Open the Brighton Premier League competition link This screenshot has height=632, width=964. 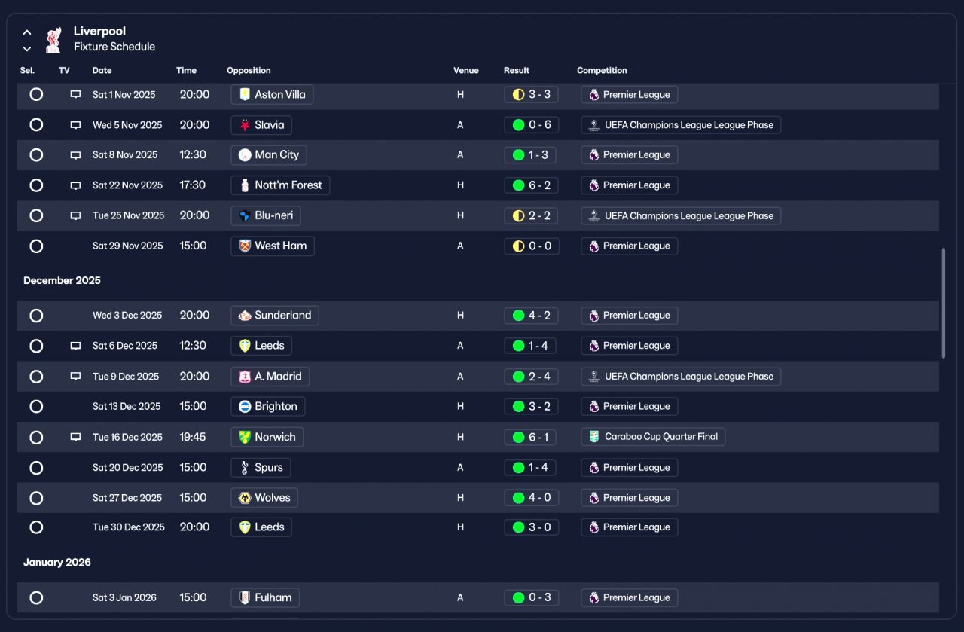tap(630, 407)
